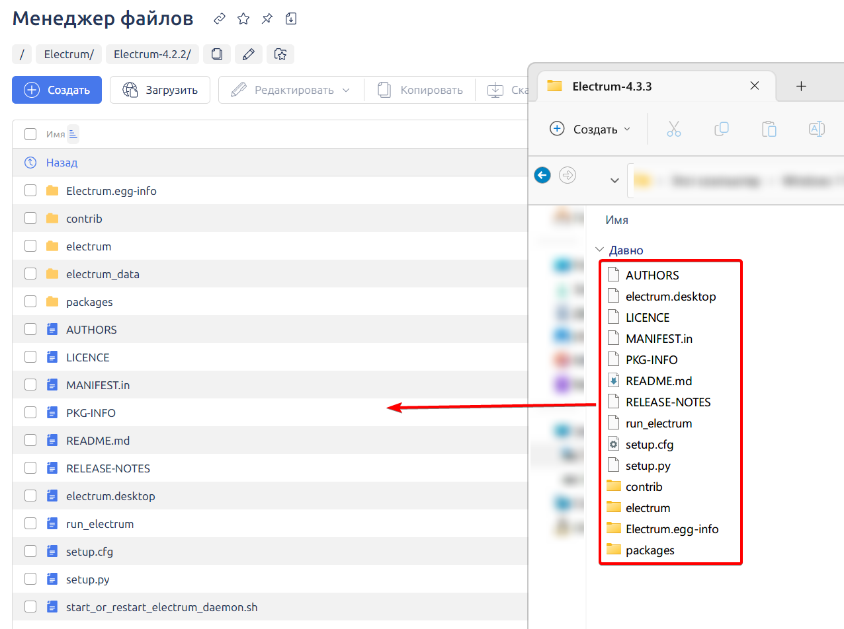This screenshot has width=844, height=629.
Task: Tick the checkbox for the contrib folder
Action: coord(30,219)
